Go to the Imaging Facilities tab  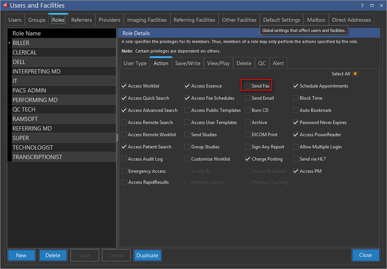(147, 20)
